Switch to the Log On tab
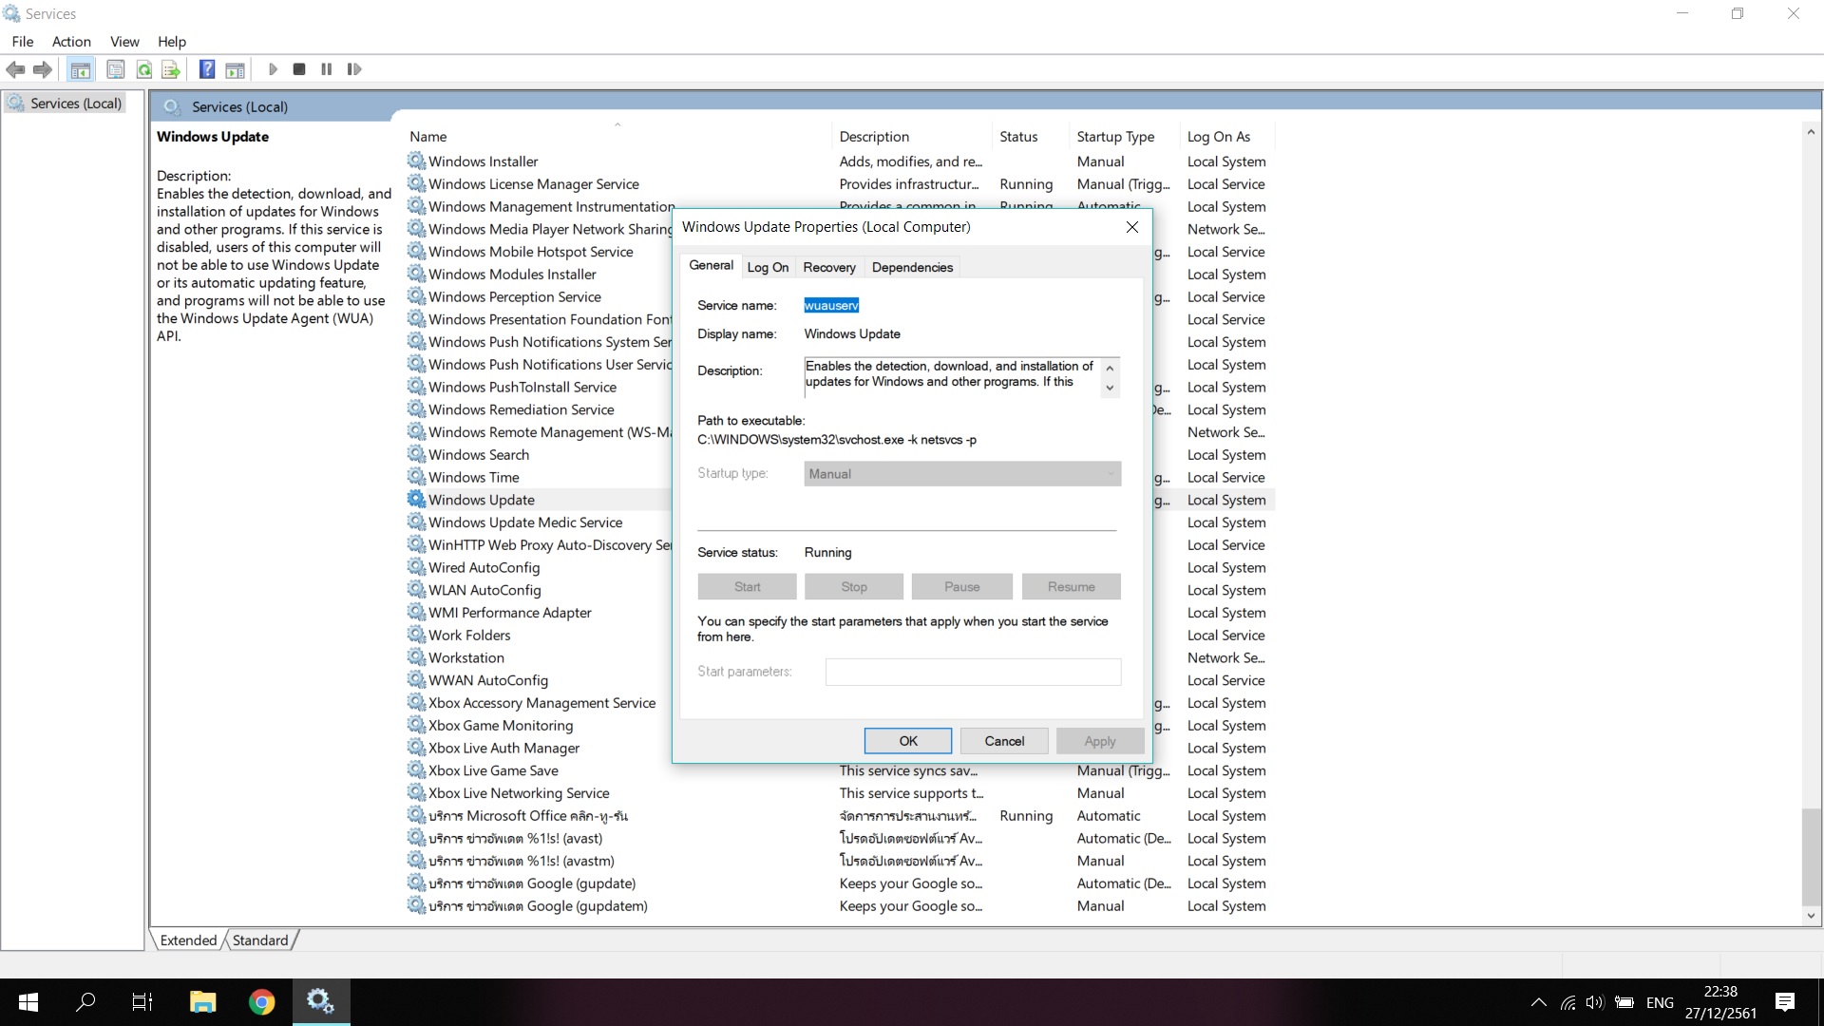1824x1026 pixels. point(768,267)
